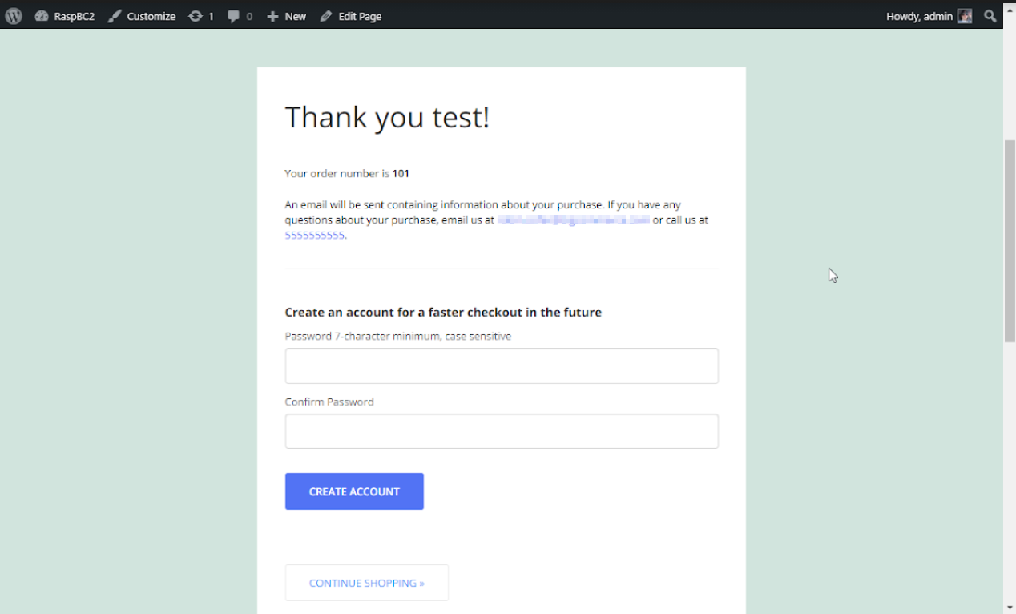Image resolution: width=1016 pixels, height=614 pixels.
Task: Open the WordPress logo menu
Action: tap(14, 16)
